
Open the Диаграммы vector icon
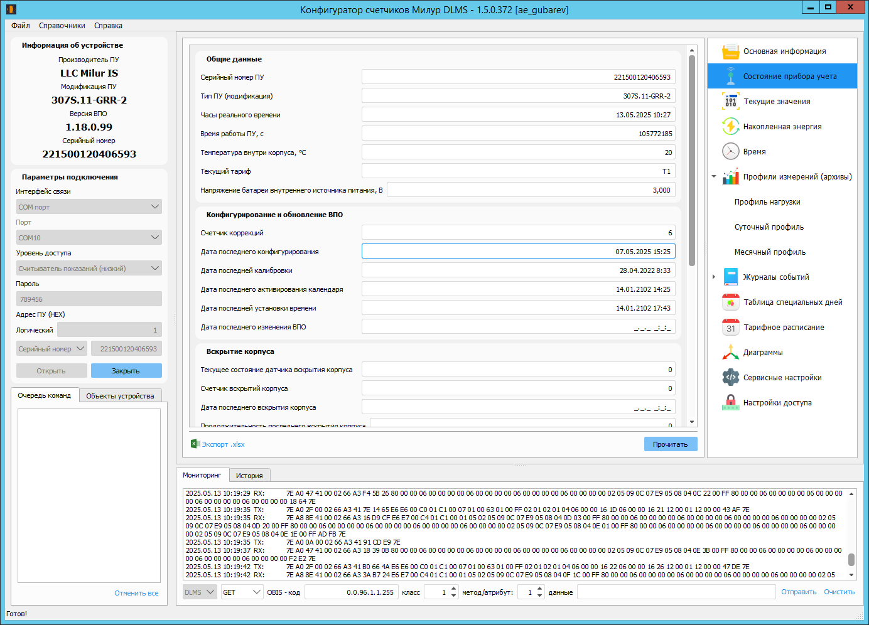point(730,353)
